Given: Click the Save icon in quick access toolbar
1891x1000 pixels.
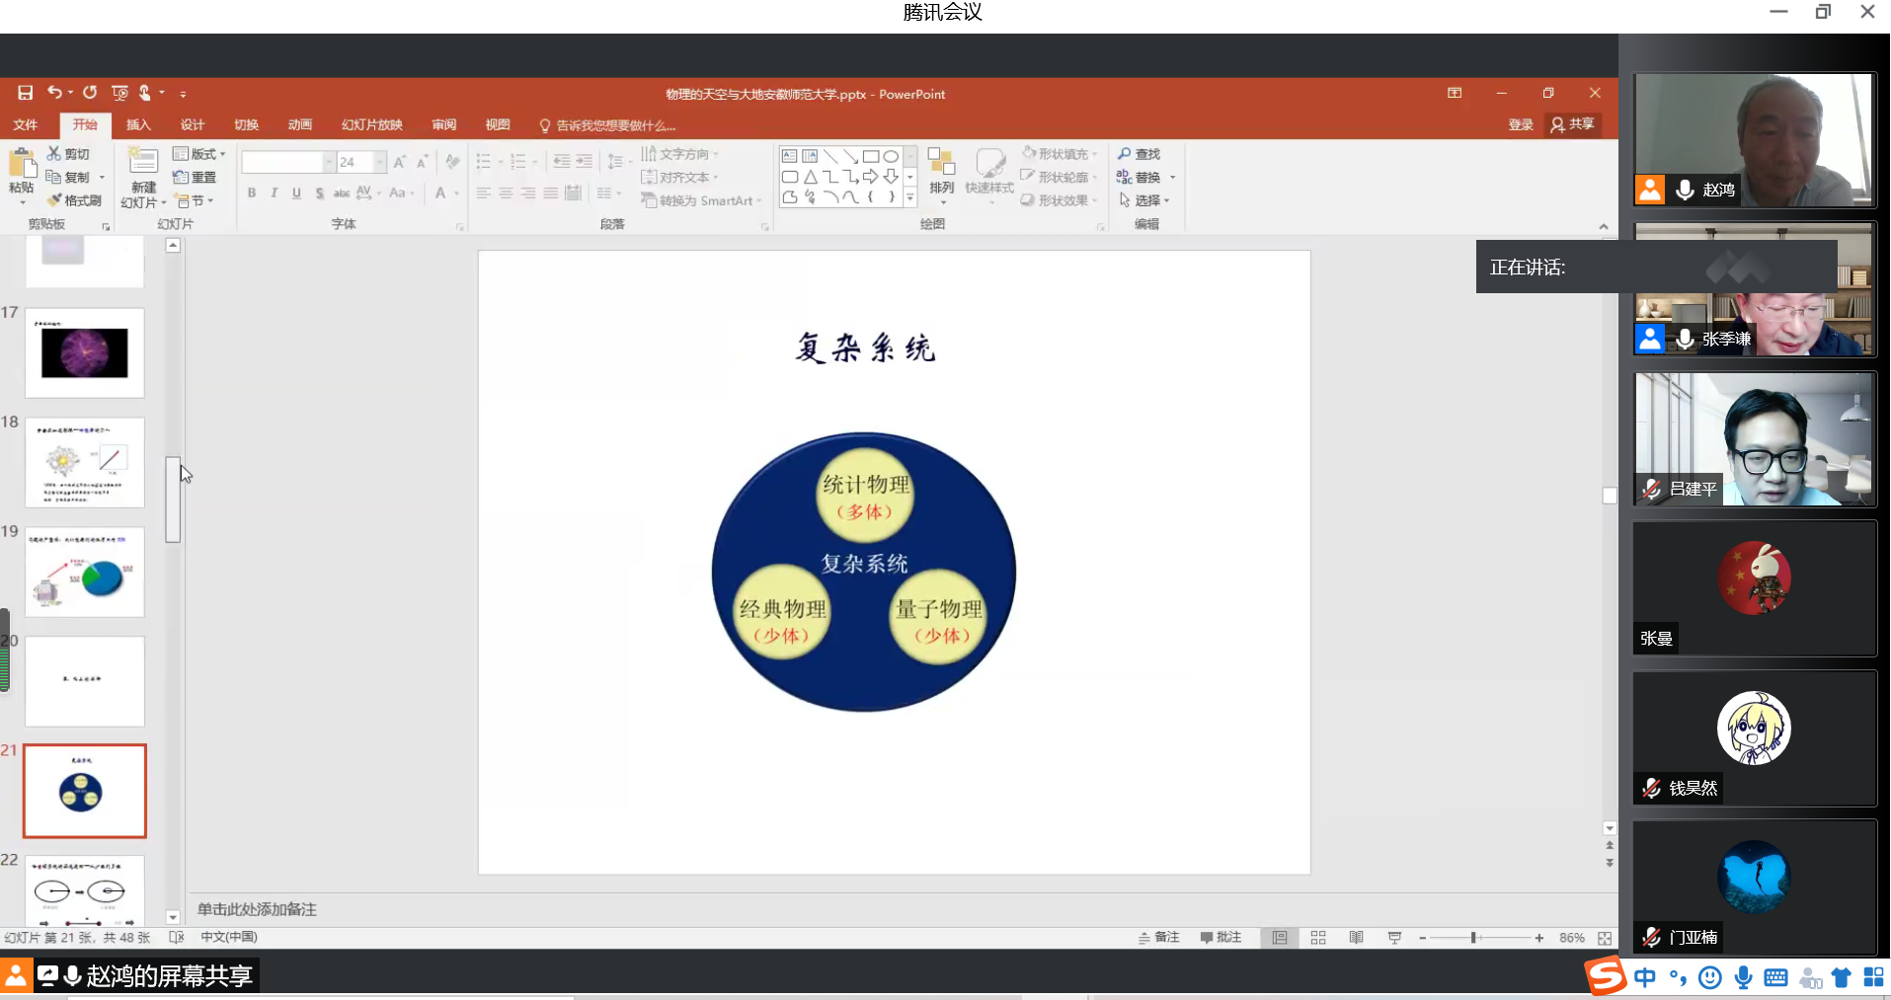Looking at the screenshot, I should [26, 93].
